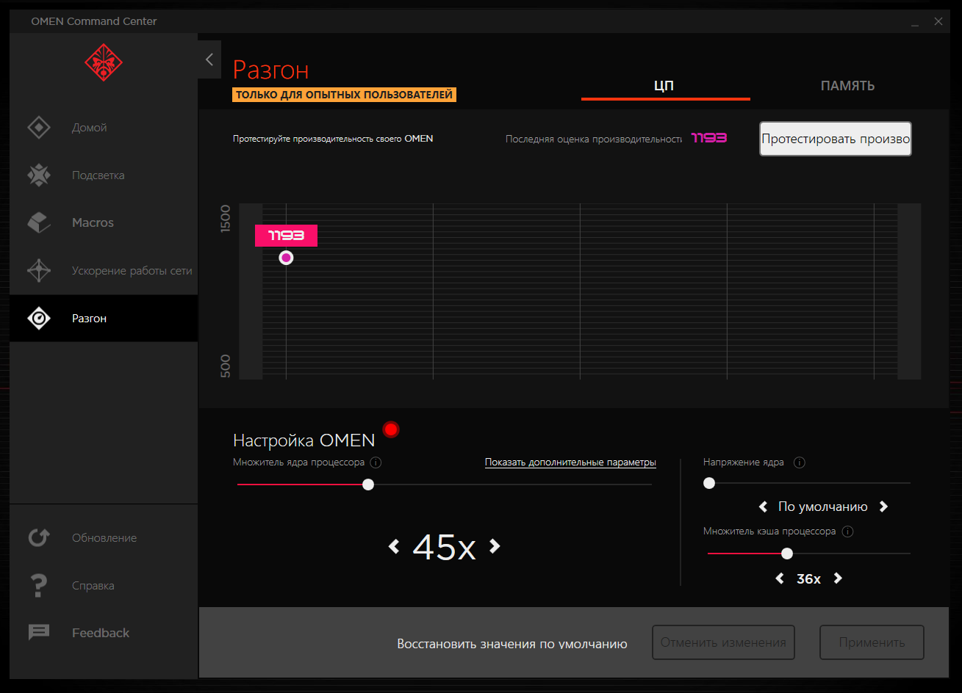Click the Macros cube icon
Viewport: 962px width, 693px height.
coord(38,222)
